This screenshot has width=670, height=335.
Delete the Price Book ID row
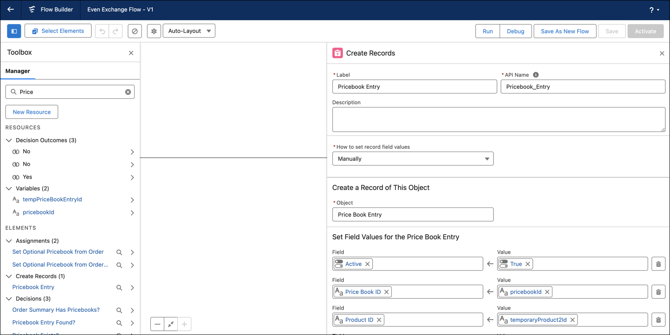coord(658,292)
